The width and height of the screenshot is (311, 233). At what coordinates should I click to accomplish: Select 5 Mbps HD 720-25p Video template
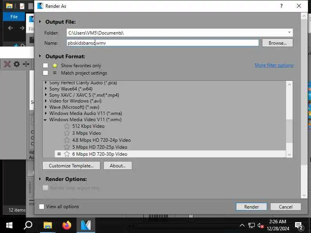pos(100,147)
